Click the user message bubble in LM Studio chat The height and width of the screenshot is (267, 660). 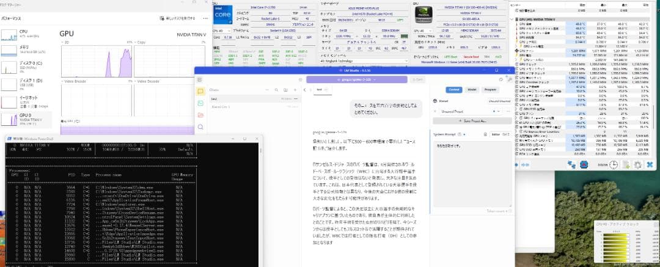tap(386, 109)
